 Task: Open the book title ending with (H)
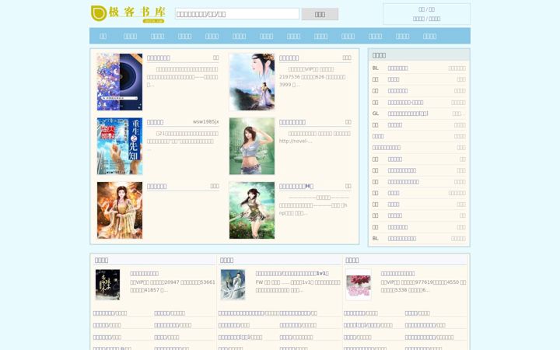coord(296,186)
